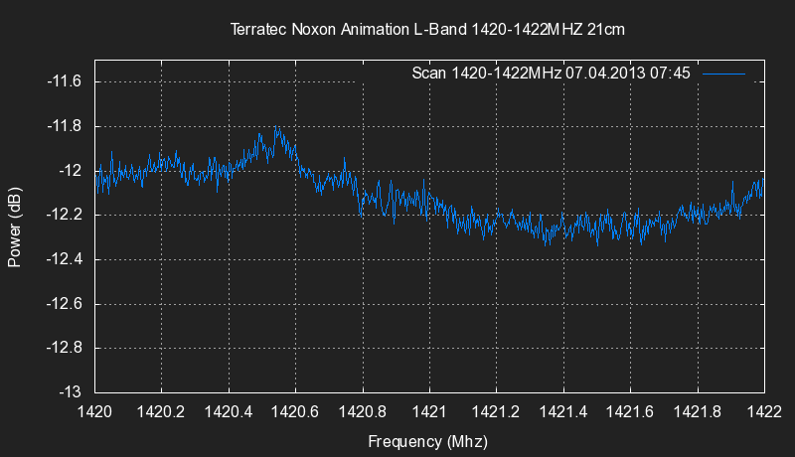Click the x-axis tick label 1420.4
The image size is (795, 457).
tap(229, 412)
